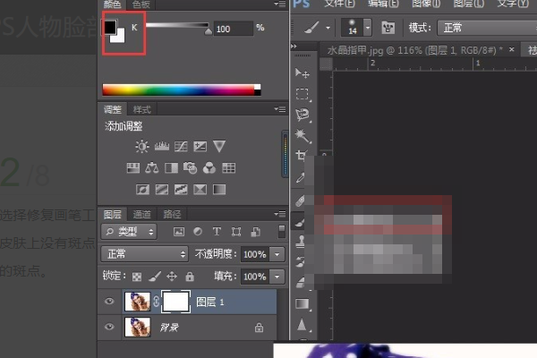
Task: Switch to the 色板 swatches tab
Action: (141, 4)
